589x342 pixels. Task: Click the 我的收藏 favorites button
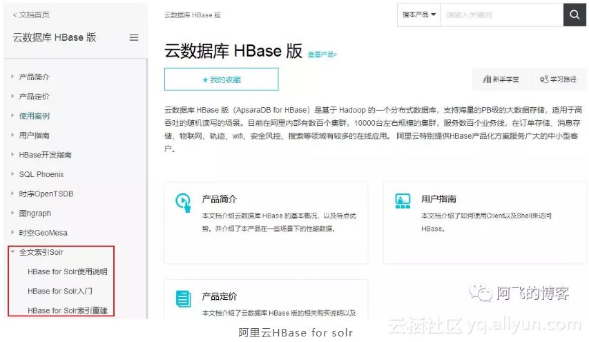point(221,79)
